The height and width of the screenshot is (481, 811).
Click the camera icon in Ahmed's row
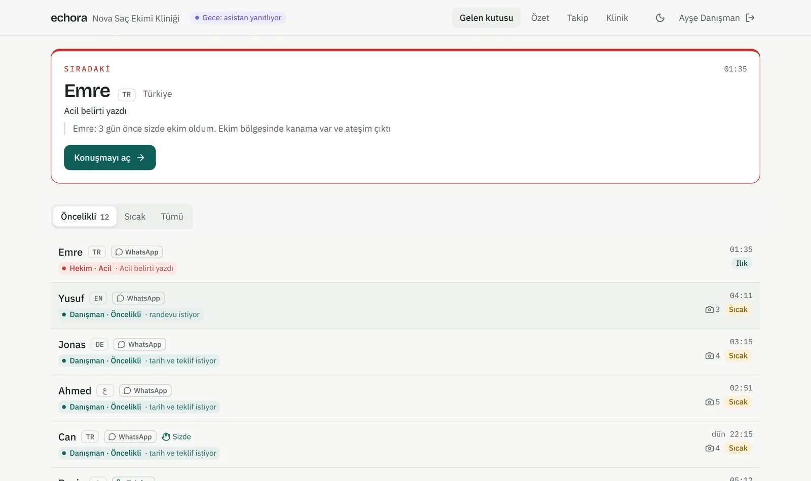710,402
